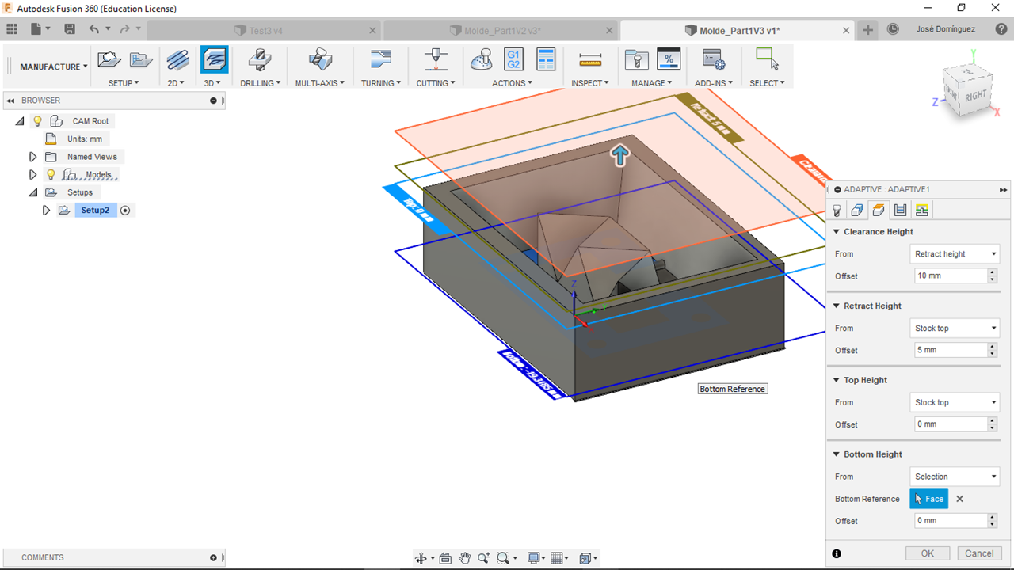
Task: Open the Geometry tab icon in Adaptive panel
Action: [857, 210]
